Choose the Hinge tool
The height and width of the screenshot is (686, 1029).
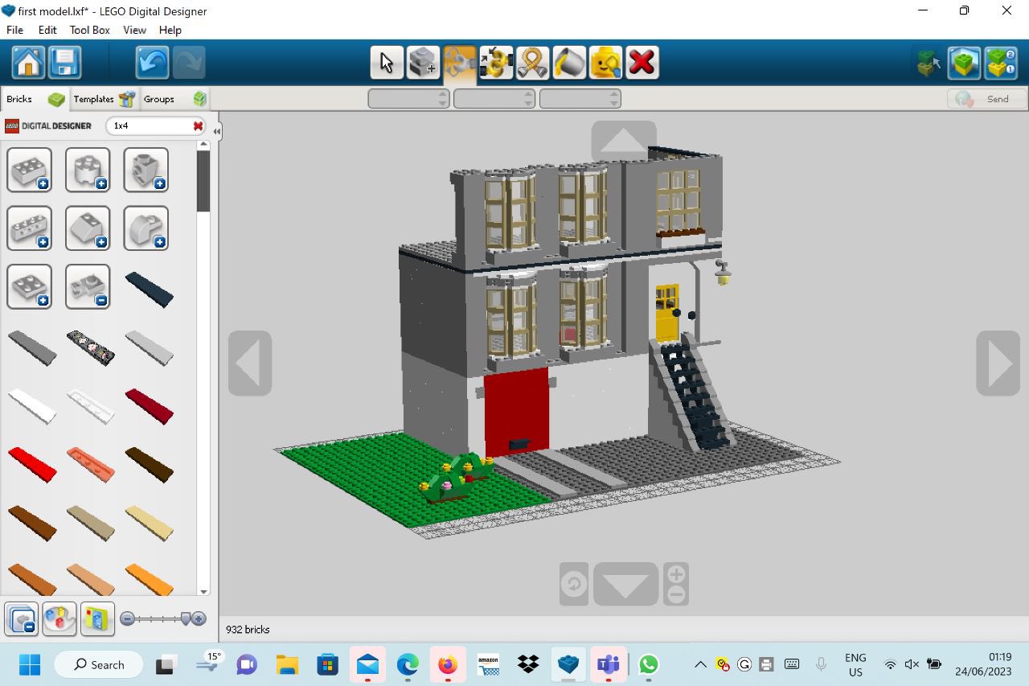click(x=460, y=62)
